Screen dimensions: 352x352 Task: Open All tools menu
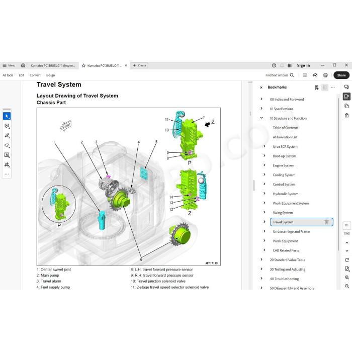(8, 75)
